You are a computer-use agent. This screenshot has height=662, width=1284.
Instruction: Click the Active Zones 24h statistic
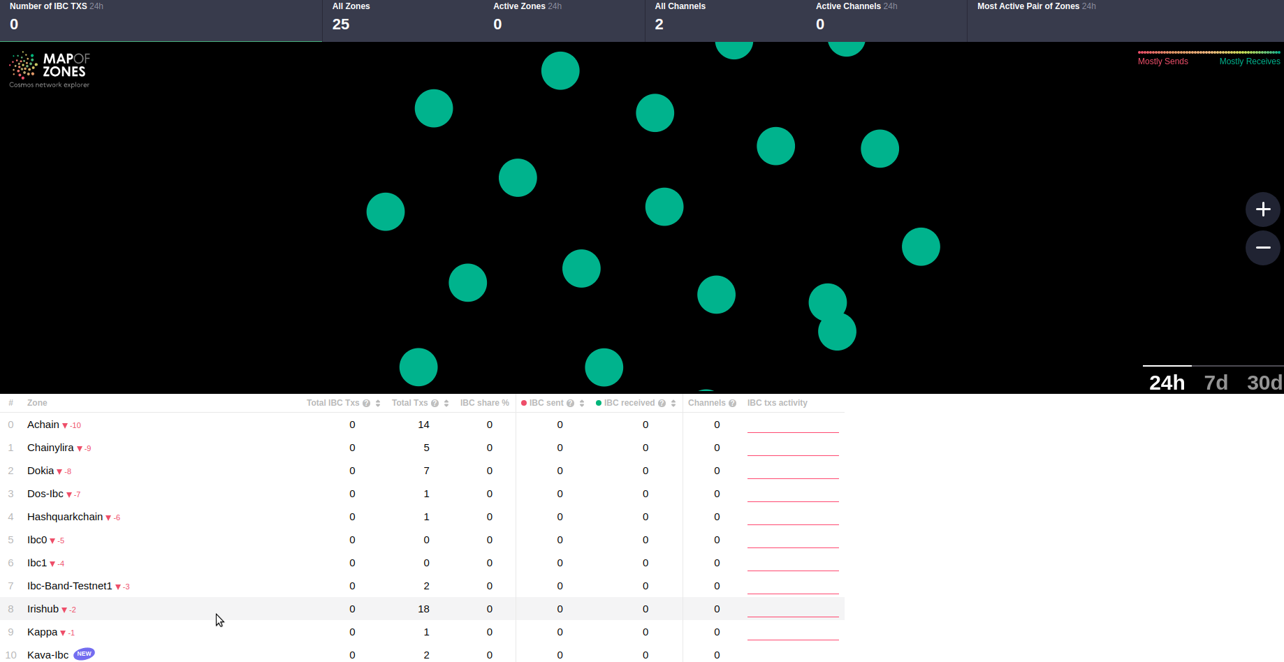click(564, 20)
